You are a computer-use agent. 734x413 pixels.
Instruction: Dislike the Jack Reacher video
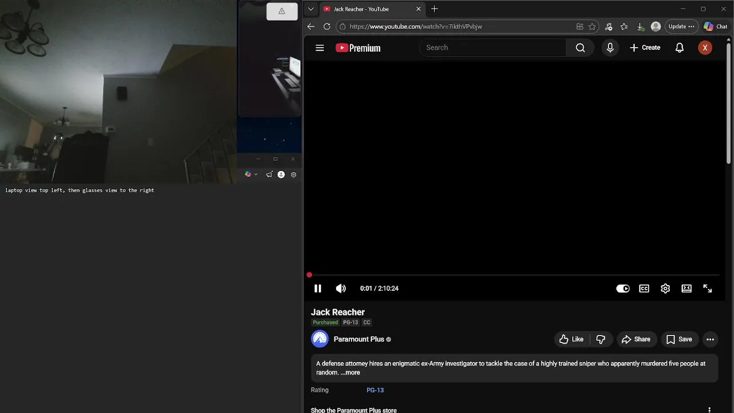click(601, 339)
